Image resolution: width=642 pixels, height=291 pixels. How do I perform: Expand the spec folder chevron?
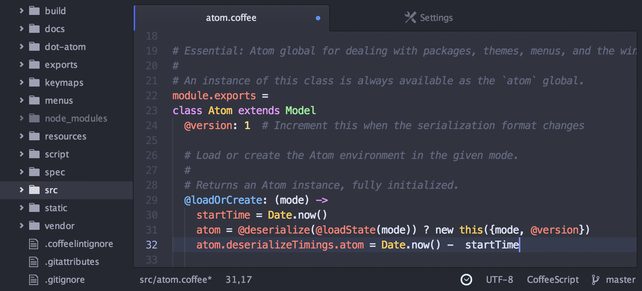(x=21, y=172)
